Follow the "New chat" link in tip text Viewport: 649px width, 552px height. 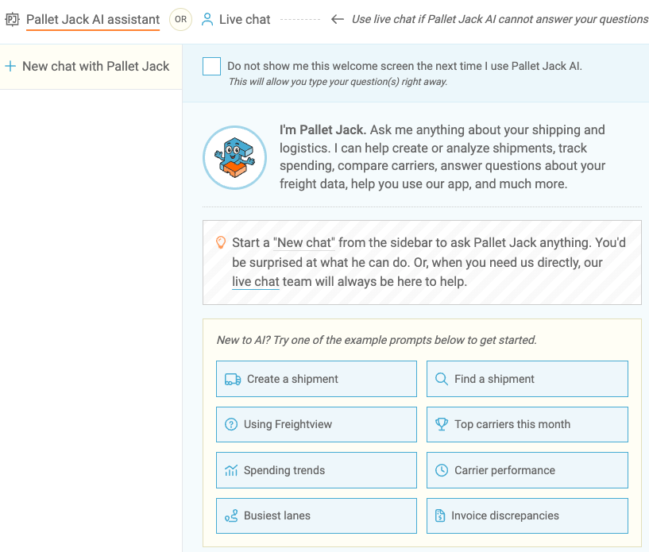pos(304,243)
